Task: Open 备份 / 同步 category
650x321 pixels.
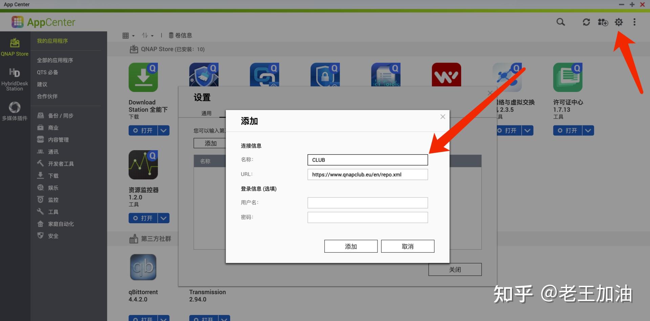Action: click(x=56, y=116)
